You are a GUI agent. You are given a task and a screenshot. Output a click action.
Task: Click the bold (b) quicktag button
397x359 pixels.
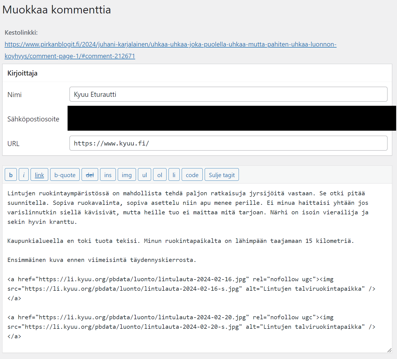(11, 175)
